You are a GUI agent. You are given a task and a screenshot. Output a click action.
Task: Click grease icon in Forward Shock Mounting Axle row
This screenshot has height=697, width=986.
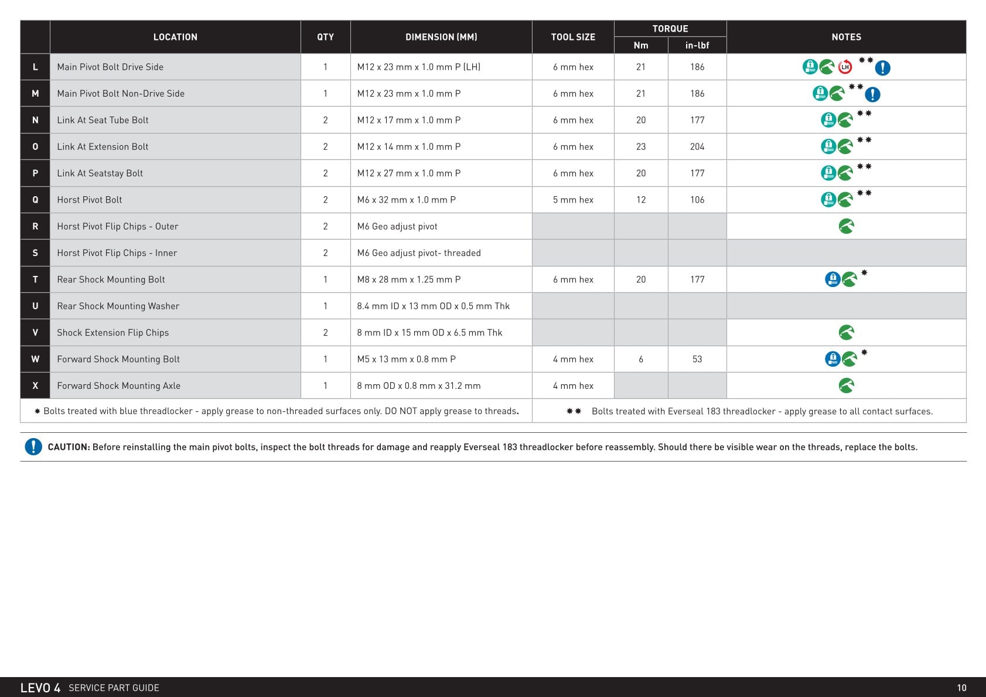pyautogui.click(x=846, y=385)
